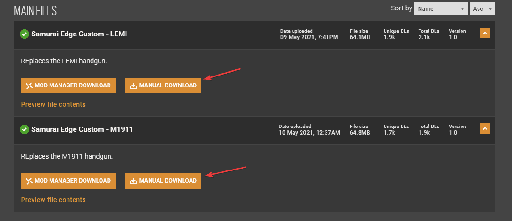
Task: Click the LEMI header's 64.1MB file size
Action: [360, 37]
